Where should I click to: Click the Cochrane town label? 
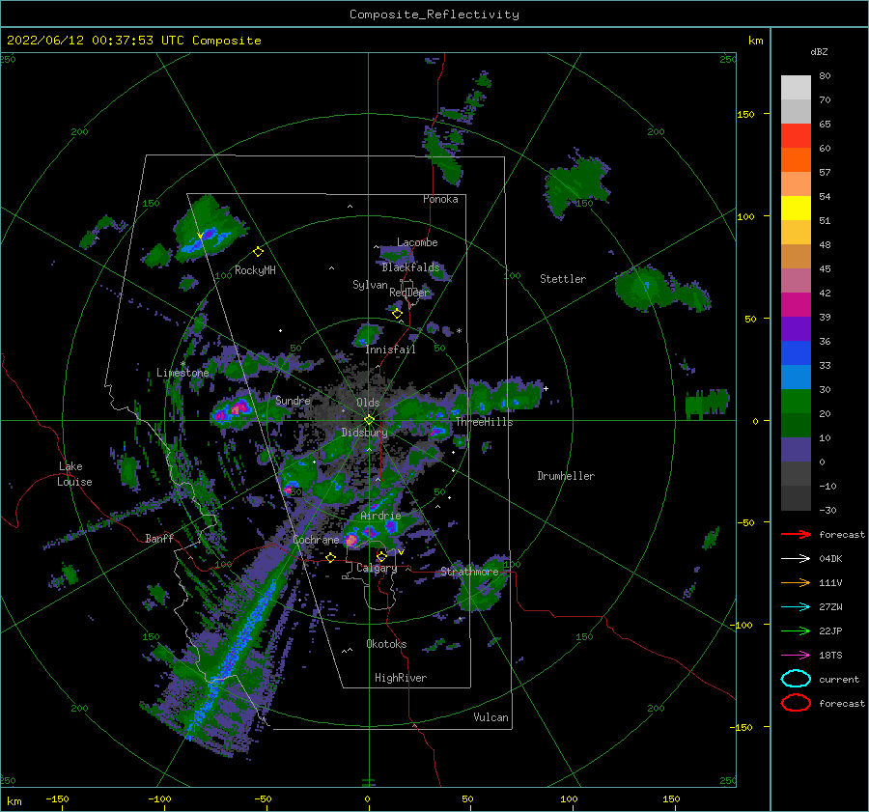point(316,540)
